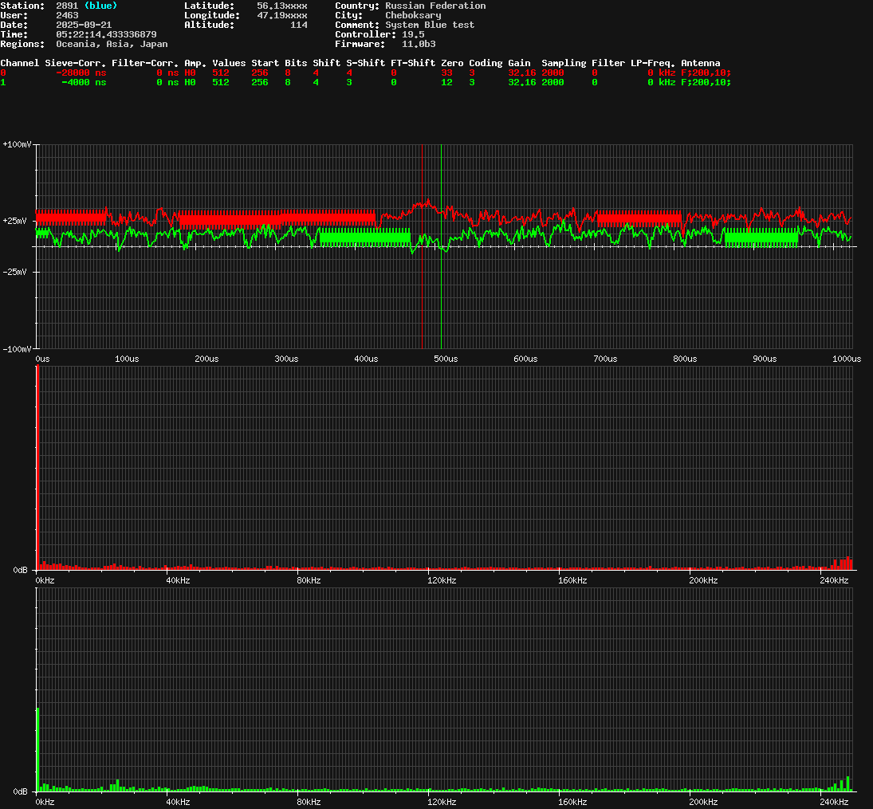
Task: Click the Gain column header
Action: pos(519,63)
